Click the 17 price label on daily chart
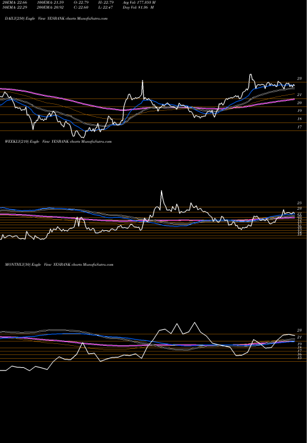 pos(300,127)
